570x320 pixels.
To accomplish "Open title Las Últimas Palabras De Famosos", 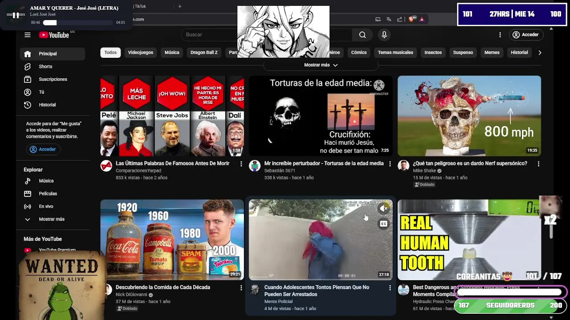I will 172,164.
